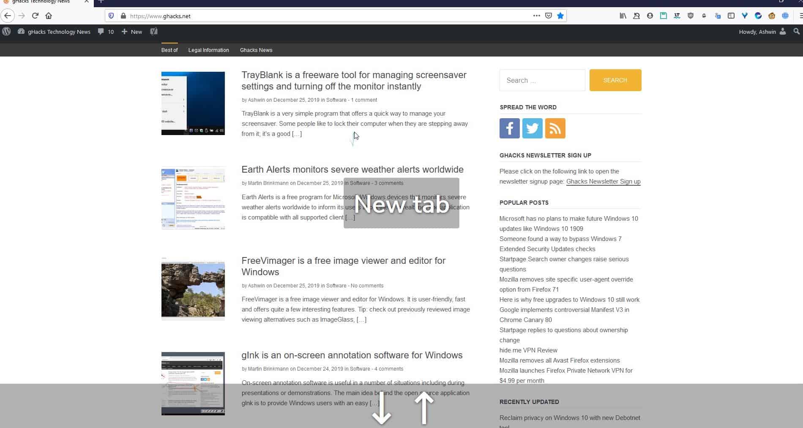Screen dimensions: 803x428
Task: Open the RSS feed icon
Action: pos(555,128)
